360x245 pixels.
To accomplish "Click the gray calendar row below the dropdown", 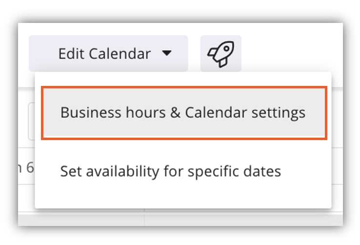I will 180,221.
